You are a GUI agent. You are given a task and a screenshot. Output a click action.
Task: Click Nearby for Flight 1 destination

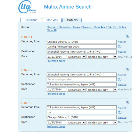(122, 52)
